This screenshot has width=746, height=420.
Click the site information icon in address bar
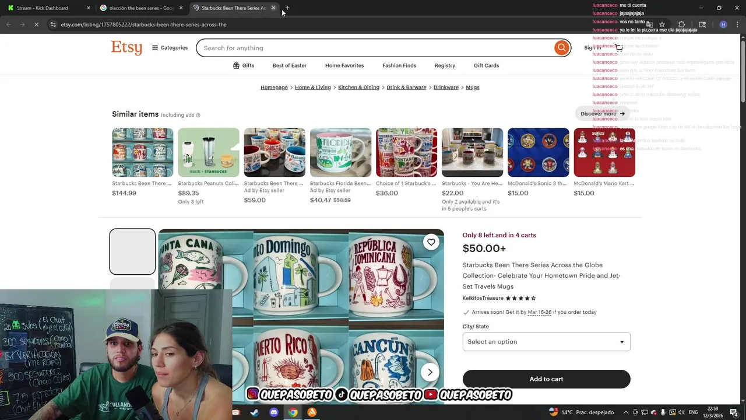(x=53, y=24)
